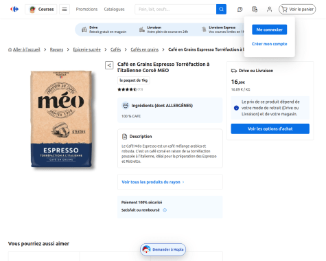This screenshot has width=326, height=261.
Task: Click Rayons breadcrumb link
Action: point(56,49)
